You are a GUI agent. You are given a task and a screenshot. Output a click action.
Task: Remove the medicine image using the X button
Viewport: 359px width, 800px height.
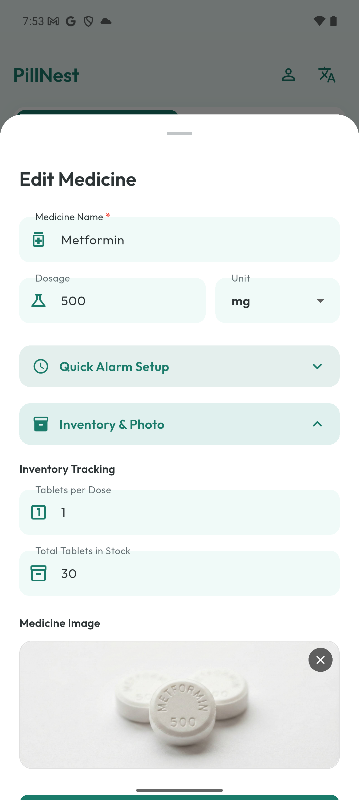[321, 660]
